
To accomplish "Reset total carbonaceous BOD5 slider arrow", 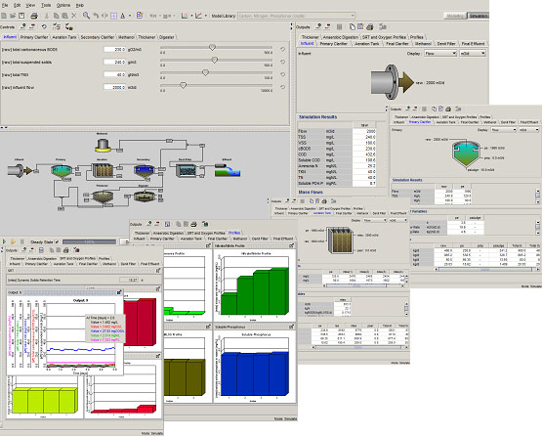I will 282,49.
